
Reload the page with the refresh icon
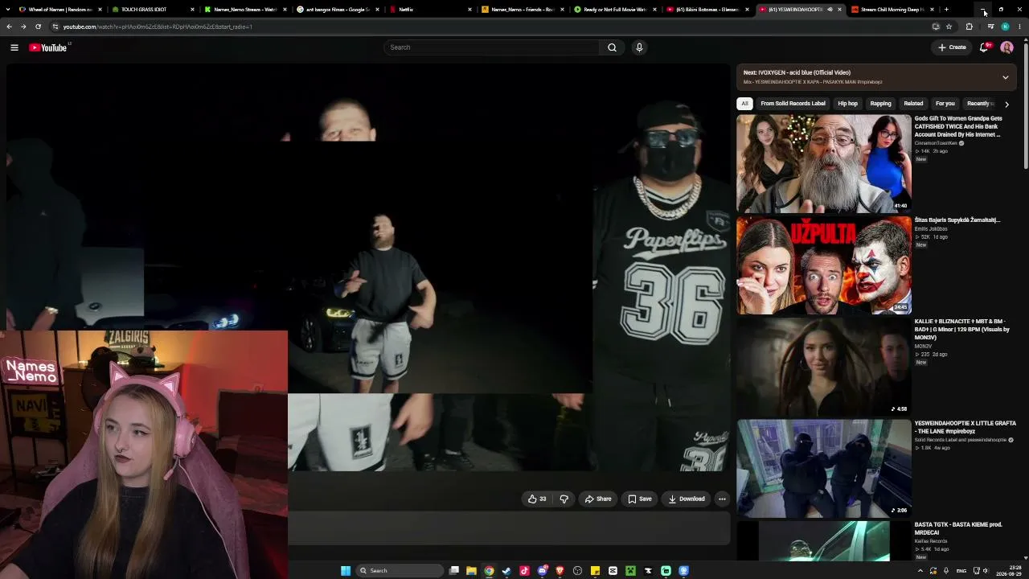coord(38,27)
